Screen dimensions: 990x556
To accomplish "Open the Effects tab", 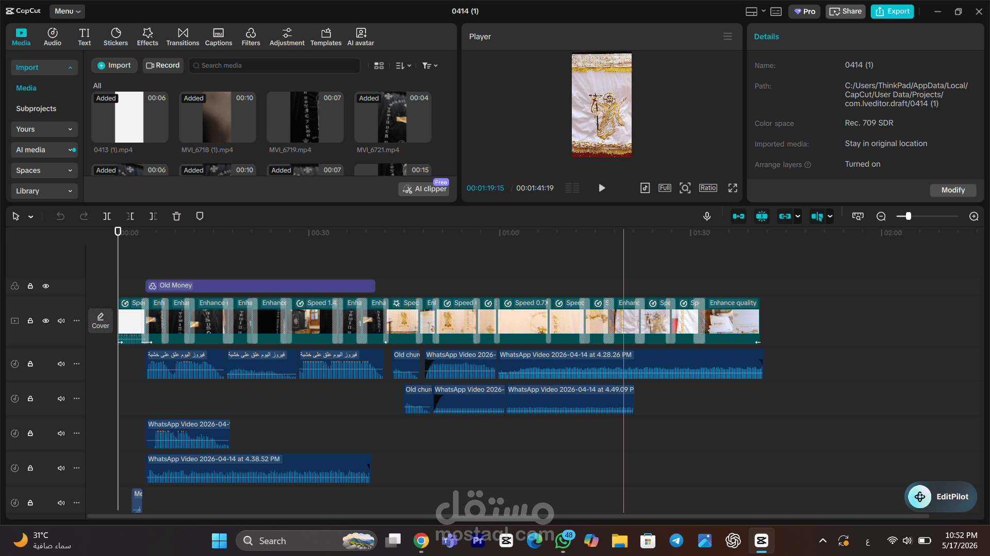I will pos(147,37).
